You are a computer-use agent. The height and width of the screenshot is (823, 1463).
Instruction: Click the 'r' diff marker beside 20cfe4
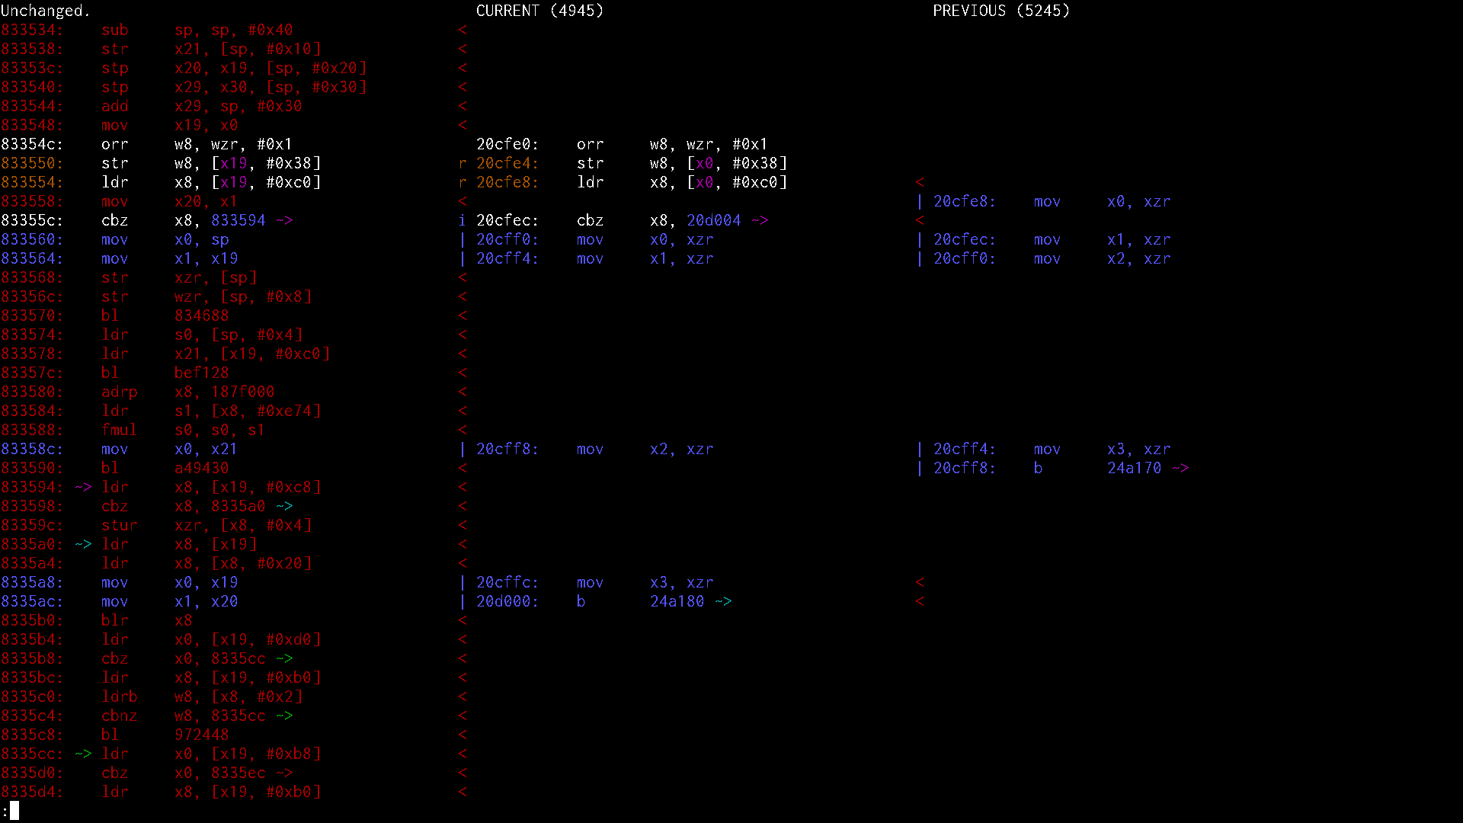pos(462,163)
